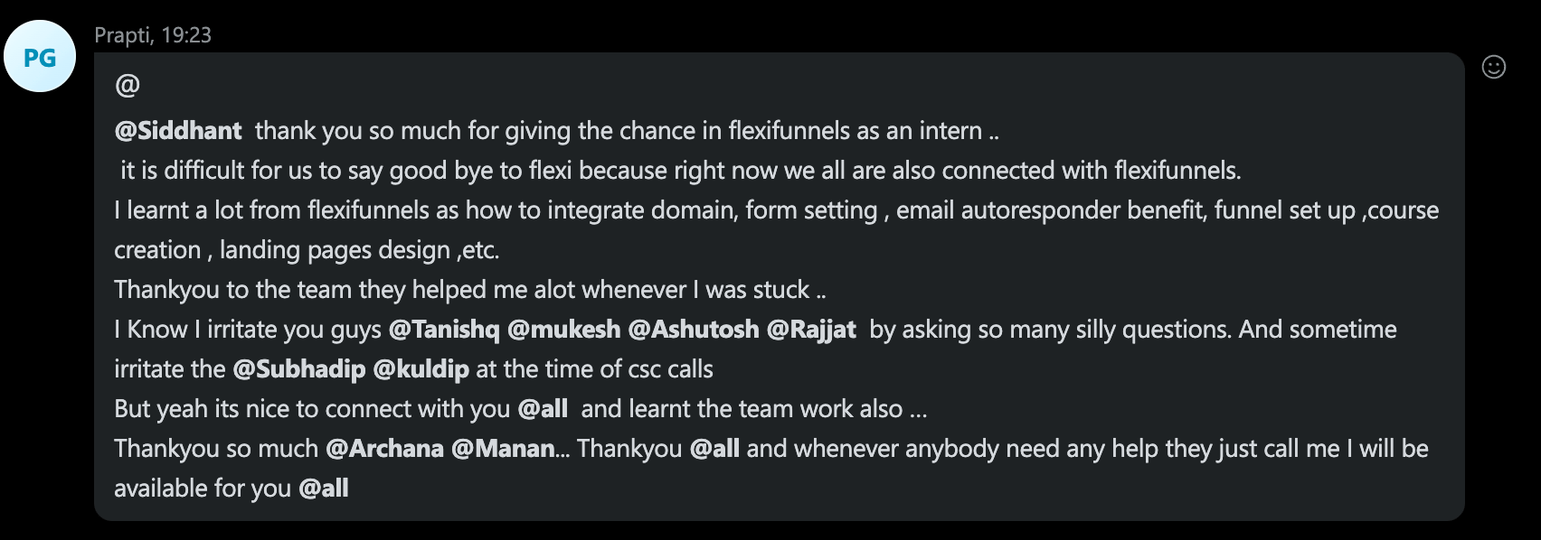View the @Subhadip mention

299,369
